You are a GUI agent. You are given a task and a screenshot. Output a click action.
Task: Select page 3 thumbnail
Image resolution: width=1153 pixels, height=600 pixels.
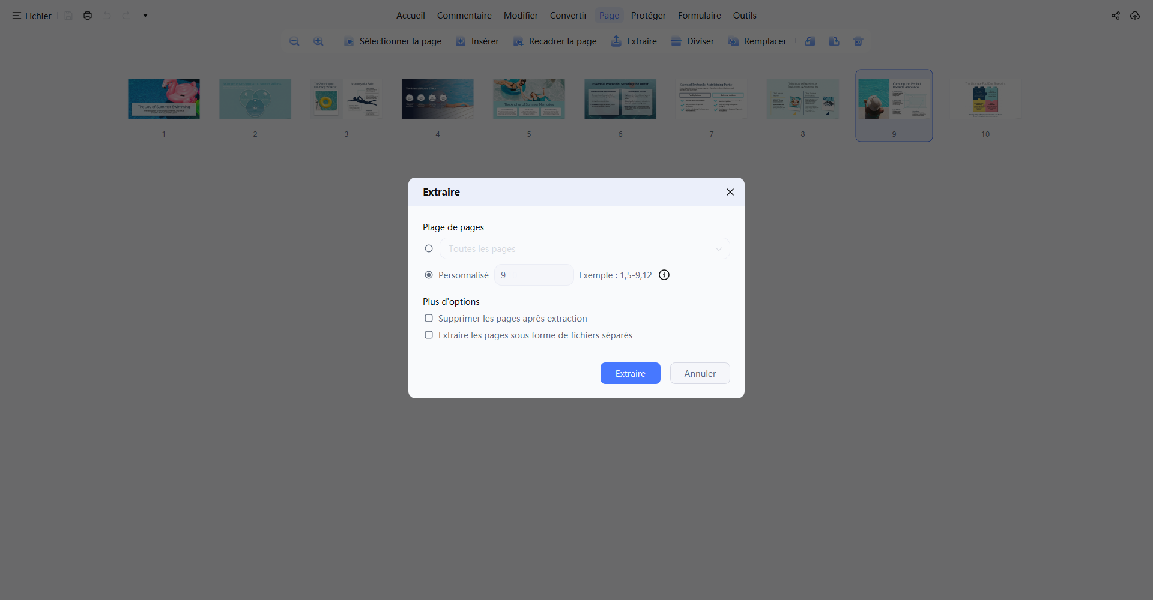[347, 99]
